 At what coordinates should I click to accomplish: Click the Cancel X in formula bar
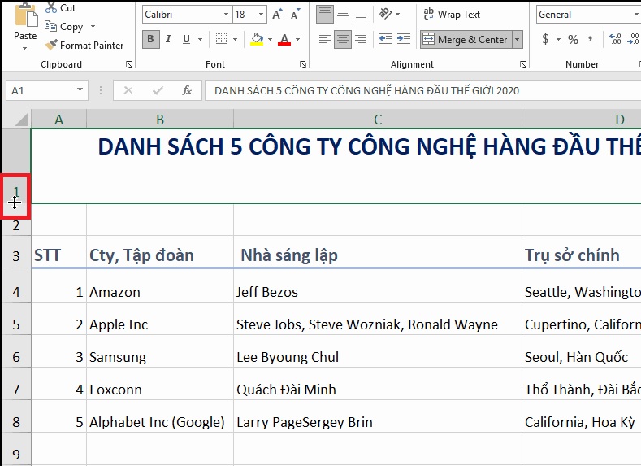pyautogui.click(x=128, y=90)
